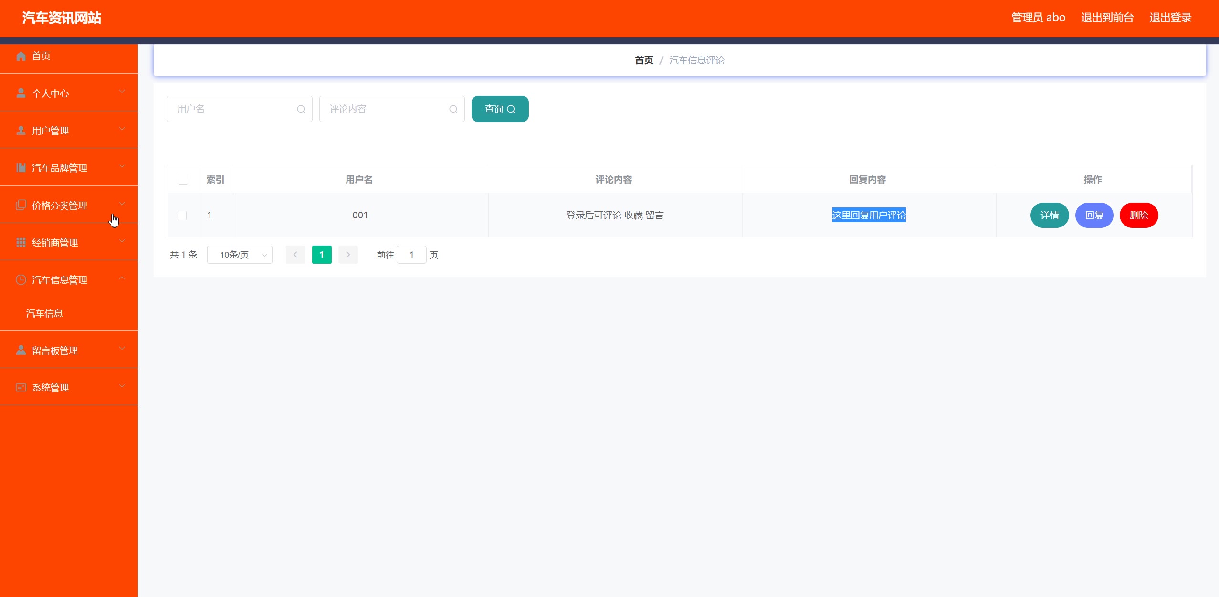Image resolution: width=1219 pixels, height=597 pixels.
Task: Collapse the 汽车信息管理 menu chevron
Action: [x=122, y=278]
